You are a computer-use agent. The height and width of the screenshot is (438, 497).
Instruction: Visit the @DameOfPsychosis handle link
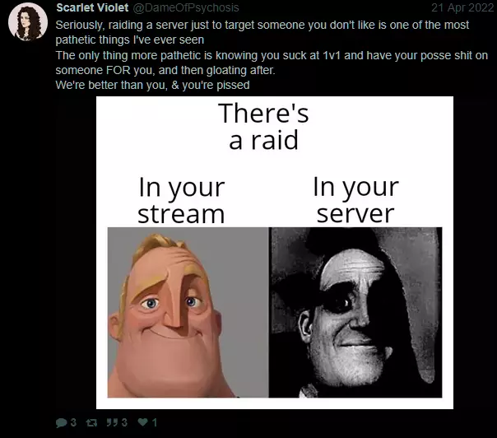click(x=186, y=7)
